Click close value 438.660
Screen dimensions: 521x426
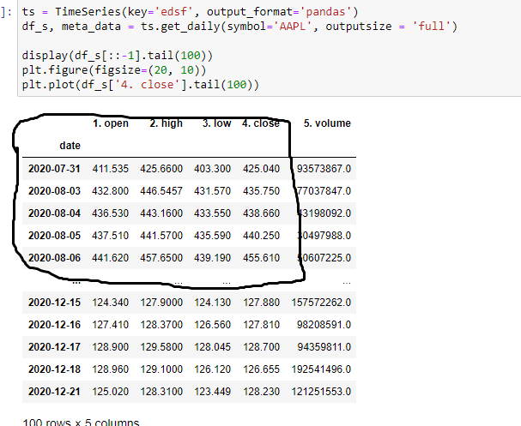click(x=261, y=213)
